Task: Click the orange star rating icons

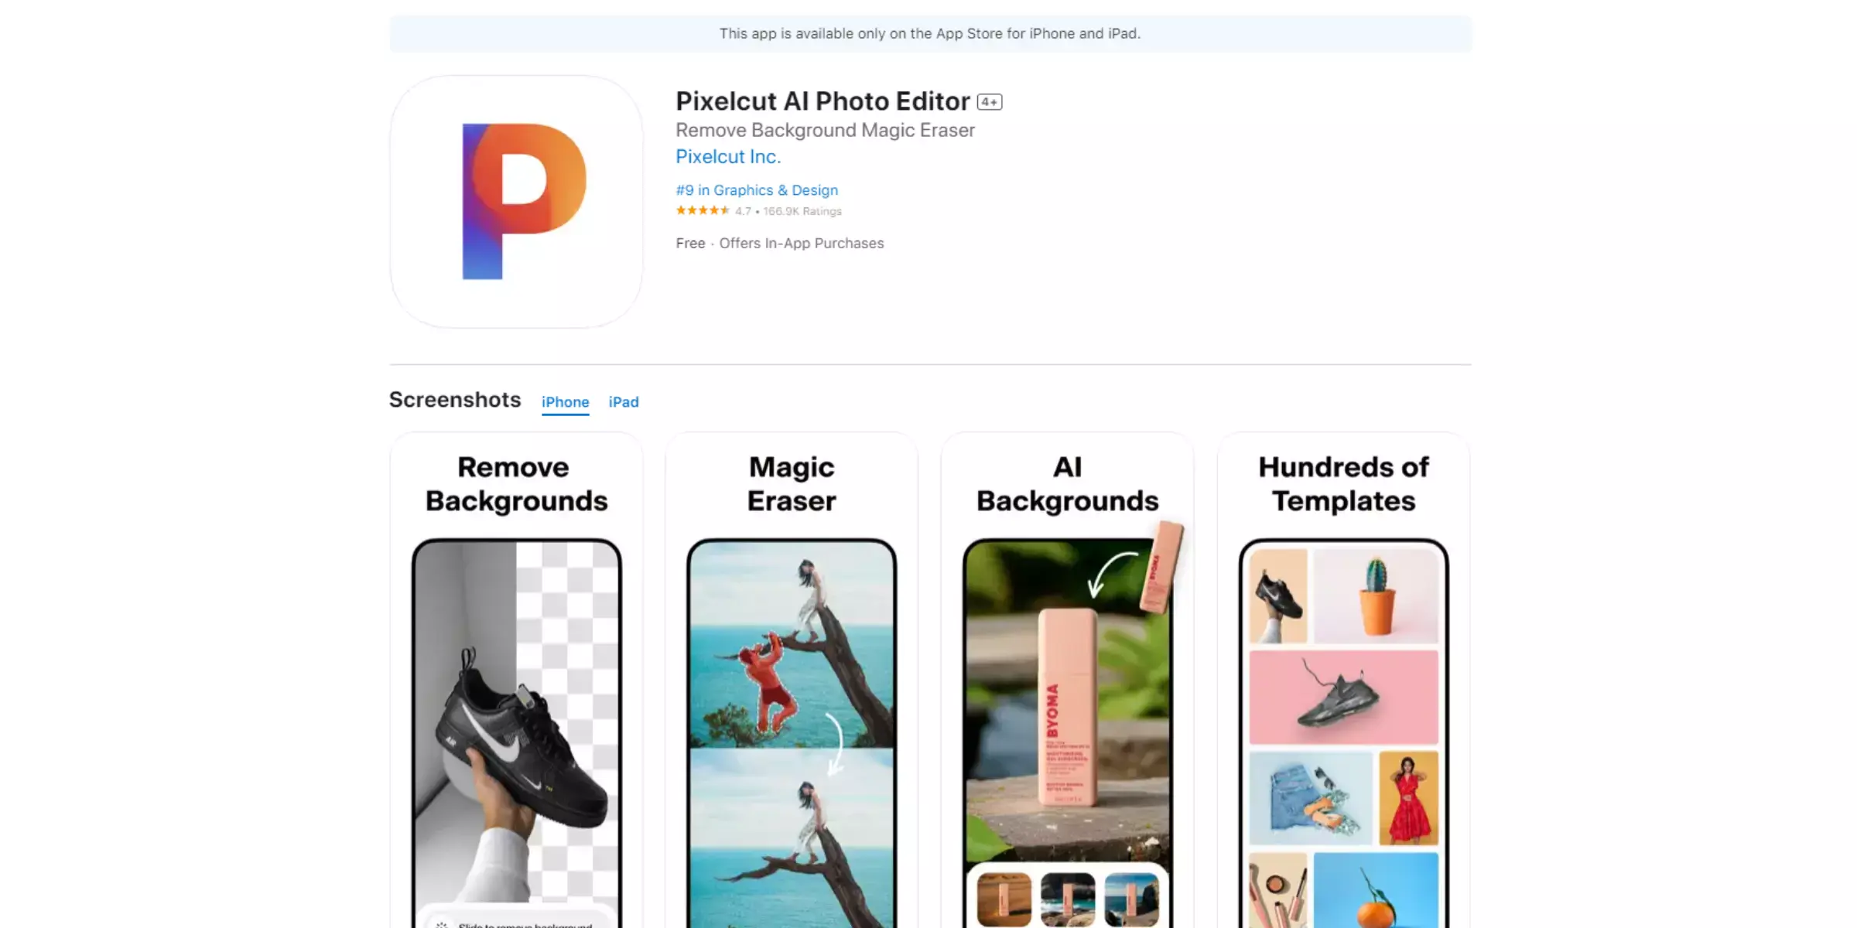Action: [703, 210]
